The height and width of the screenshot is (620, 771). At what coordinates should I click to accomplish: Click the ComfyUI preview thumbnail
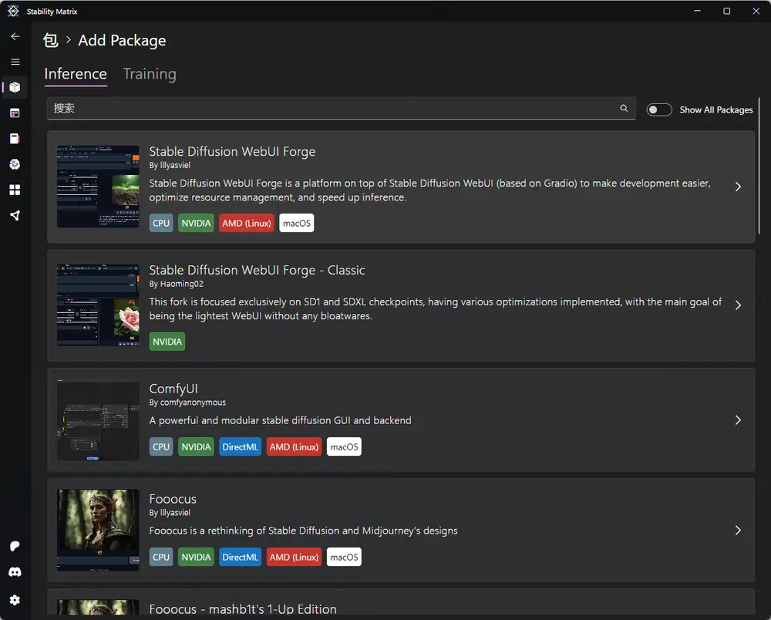[x=98, y=420]
